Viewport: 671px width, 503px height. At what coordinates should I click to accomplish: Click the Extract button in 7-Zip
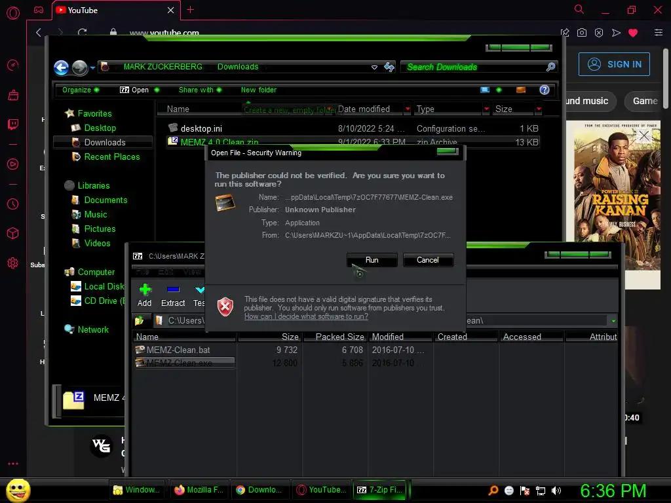click(173, 295)
